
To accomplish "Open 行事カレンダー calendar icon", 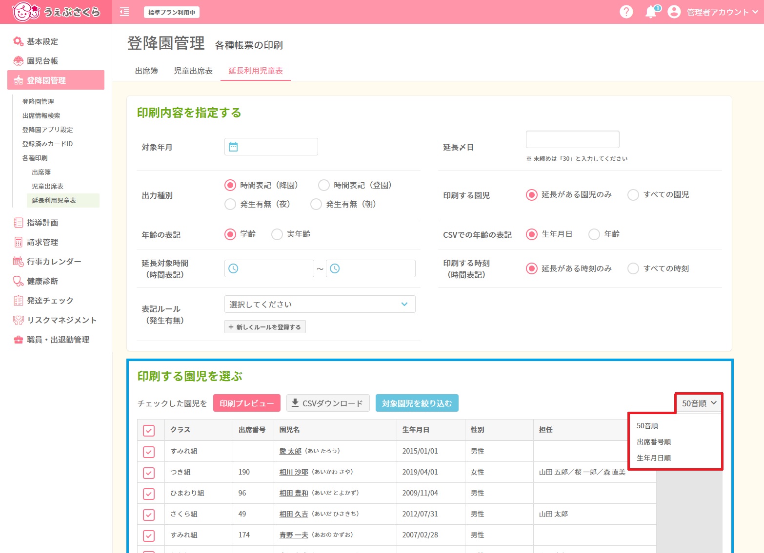I will coord(18,262).
